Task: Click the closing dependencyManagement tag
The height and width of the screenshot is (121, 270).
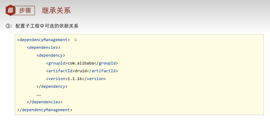Action: (x=45, y=110)
